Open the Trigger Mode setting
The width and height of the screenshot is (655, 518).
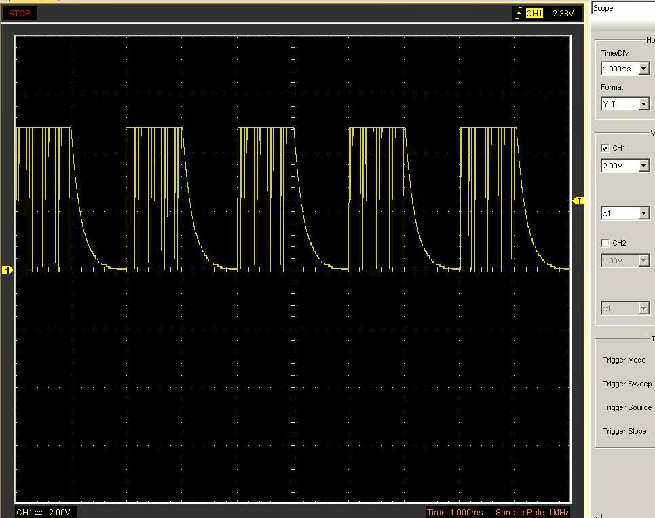[x=624, y=360]
